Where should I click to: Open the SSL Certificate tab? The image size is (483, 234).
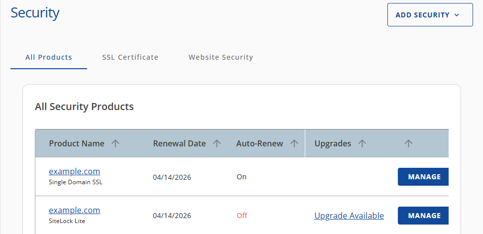[x=130, y=57]
